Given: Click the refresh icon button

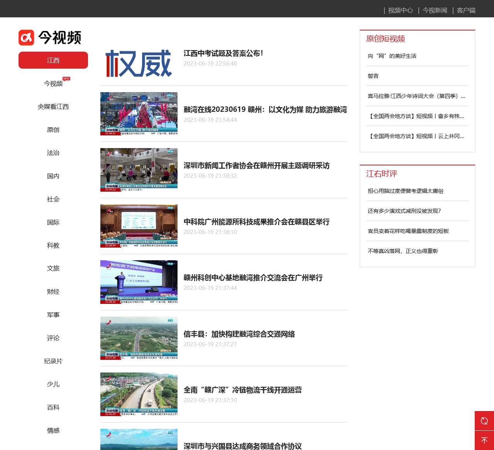Looking at the screenshot, I should click(484, 421).
